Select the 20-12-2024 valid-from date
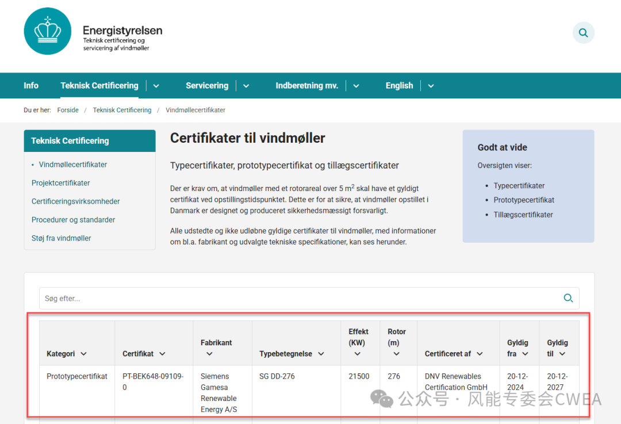621x424 pixels. [517, 382]
